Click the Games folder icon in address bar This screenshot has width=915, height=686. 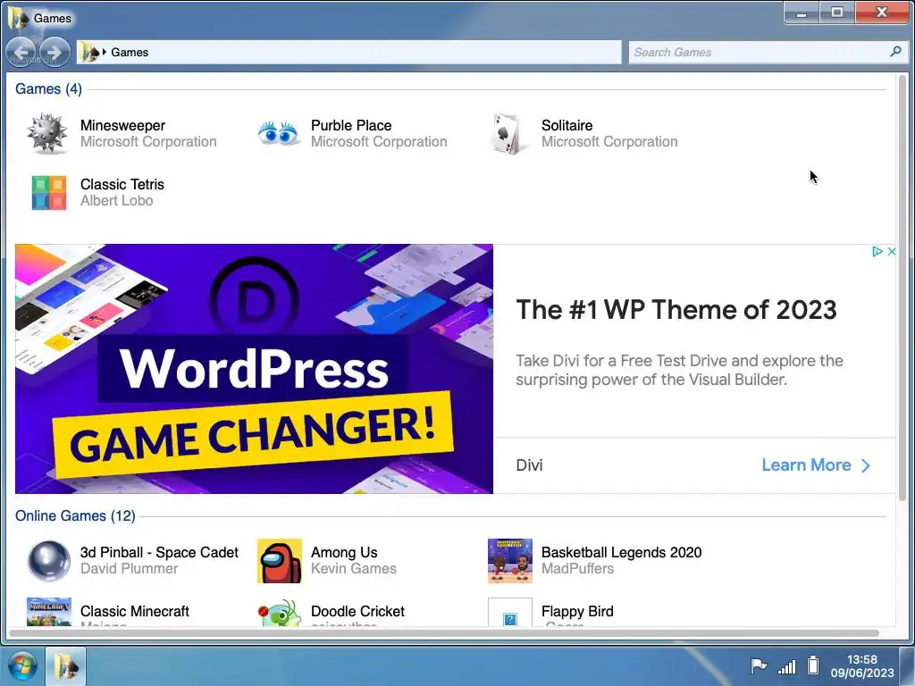(89, 52)
